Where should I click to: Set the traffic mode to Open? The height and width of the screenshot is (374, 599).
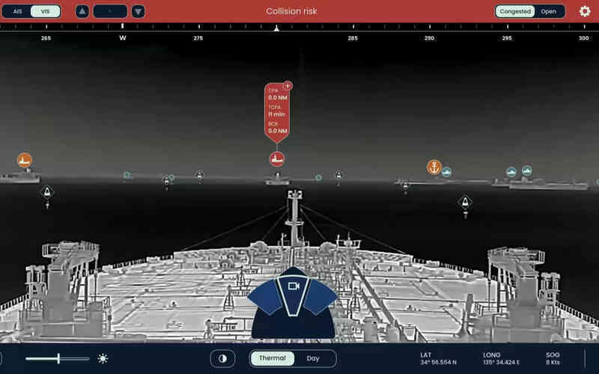[548, 11]
